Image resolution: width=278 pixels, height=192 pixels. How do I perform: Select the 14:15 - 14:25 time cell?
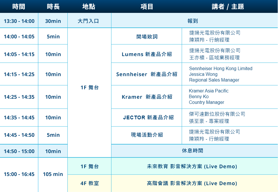19,74
